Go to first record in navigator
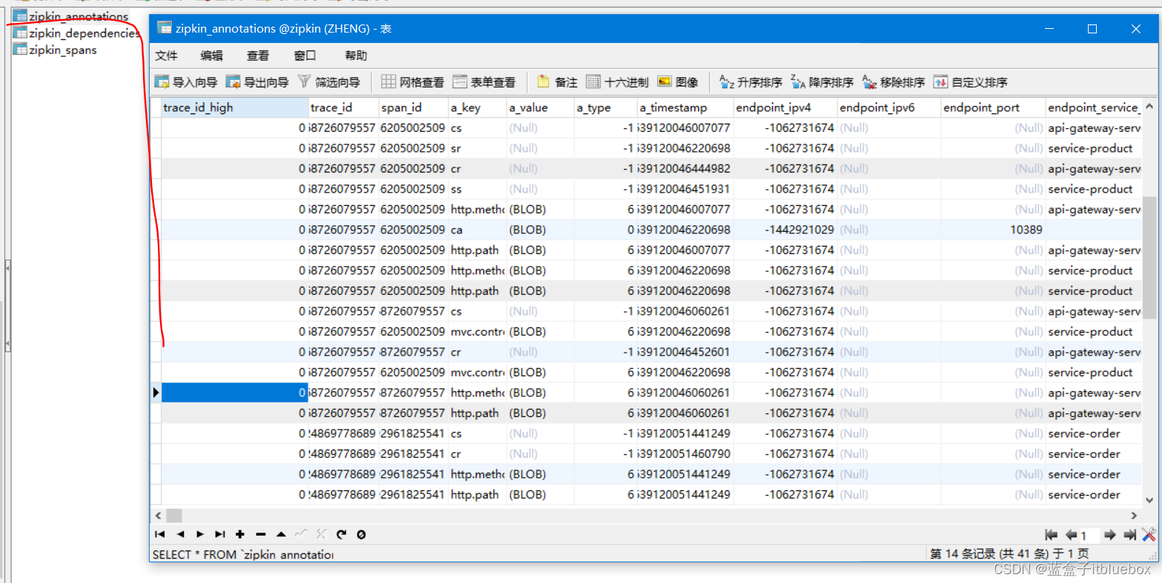 (x=159, y=534)
